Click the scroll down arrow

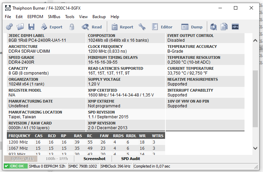coord(255,148)
